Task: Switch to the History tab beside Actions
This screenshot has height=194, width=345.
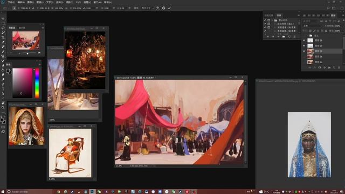Action: coord(268,16)
